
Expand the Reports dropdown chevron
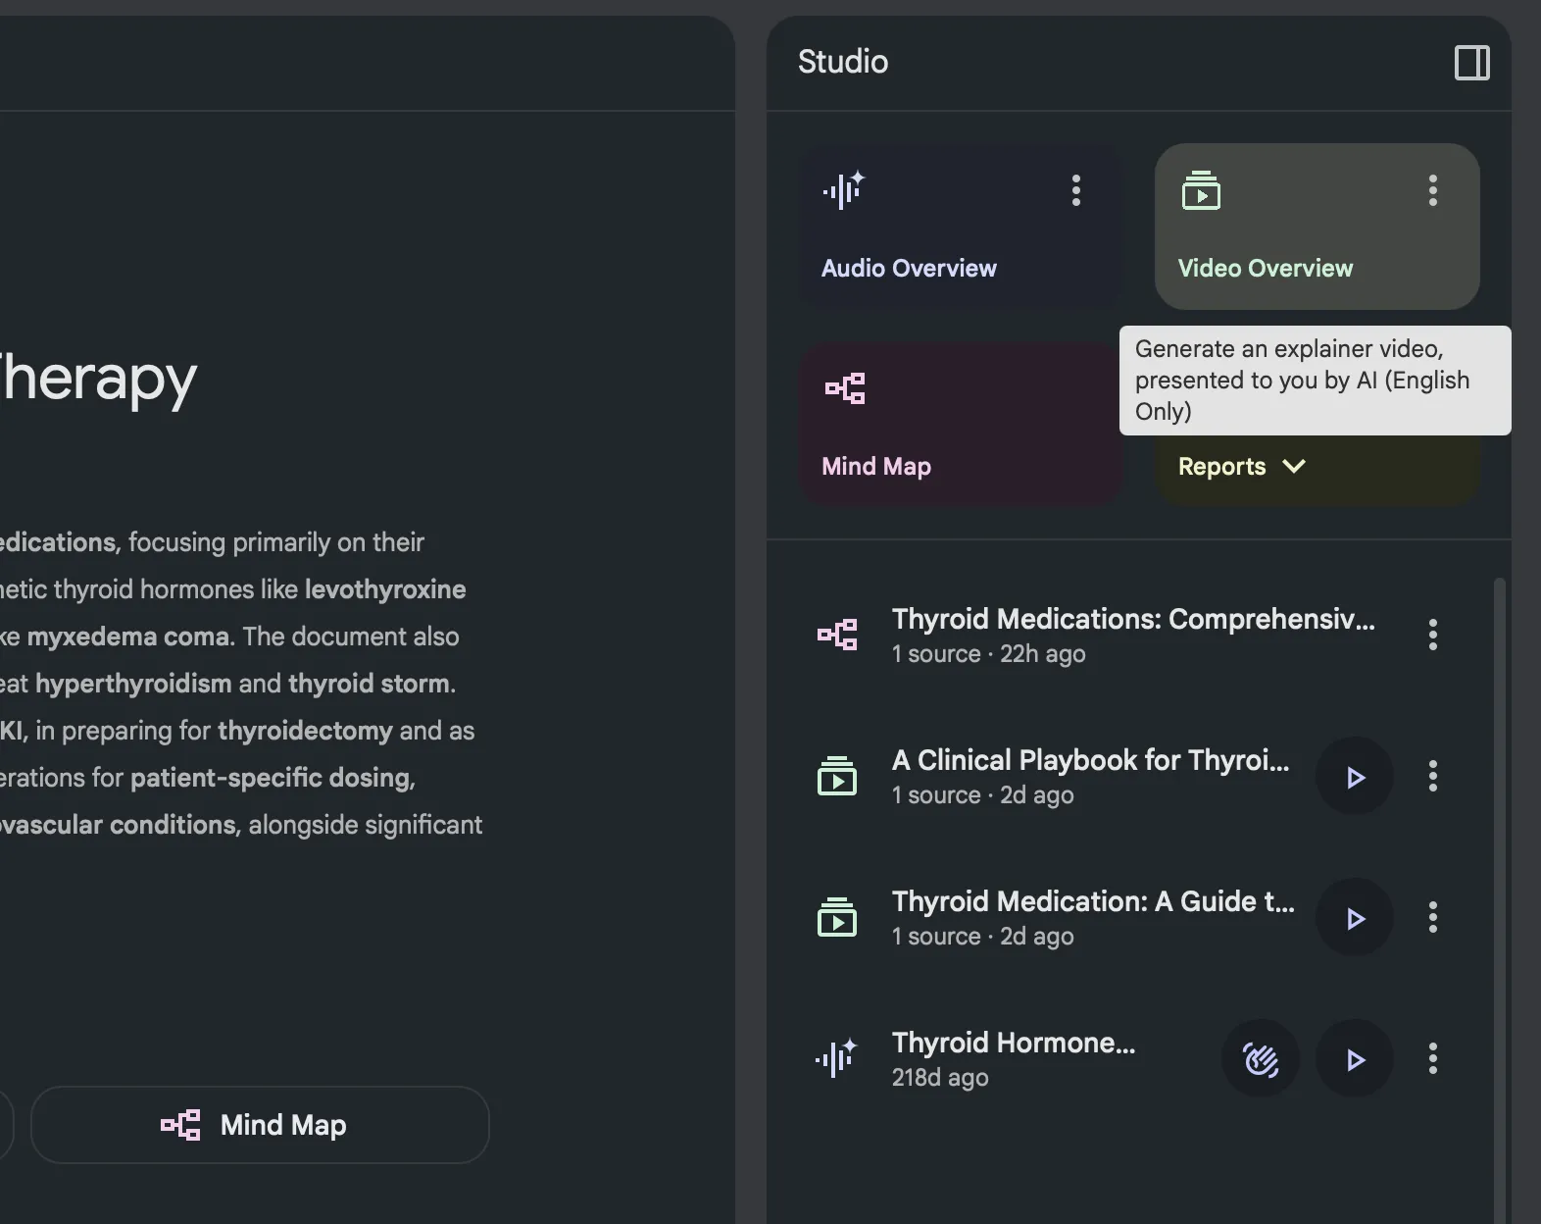[x=1294, y=467]
